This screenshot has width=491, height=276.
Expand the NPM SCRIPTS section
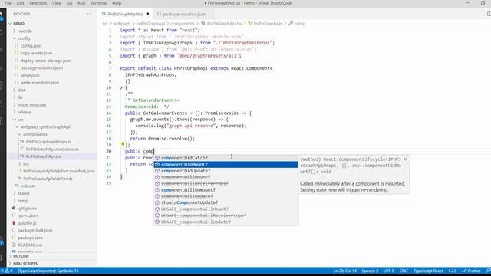pyautogui.click(x=52, y=264)
